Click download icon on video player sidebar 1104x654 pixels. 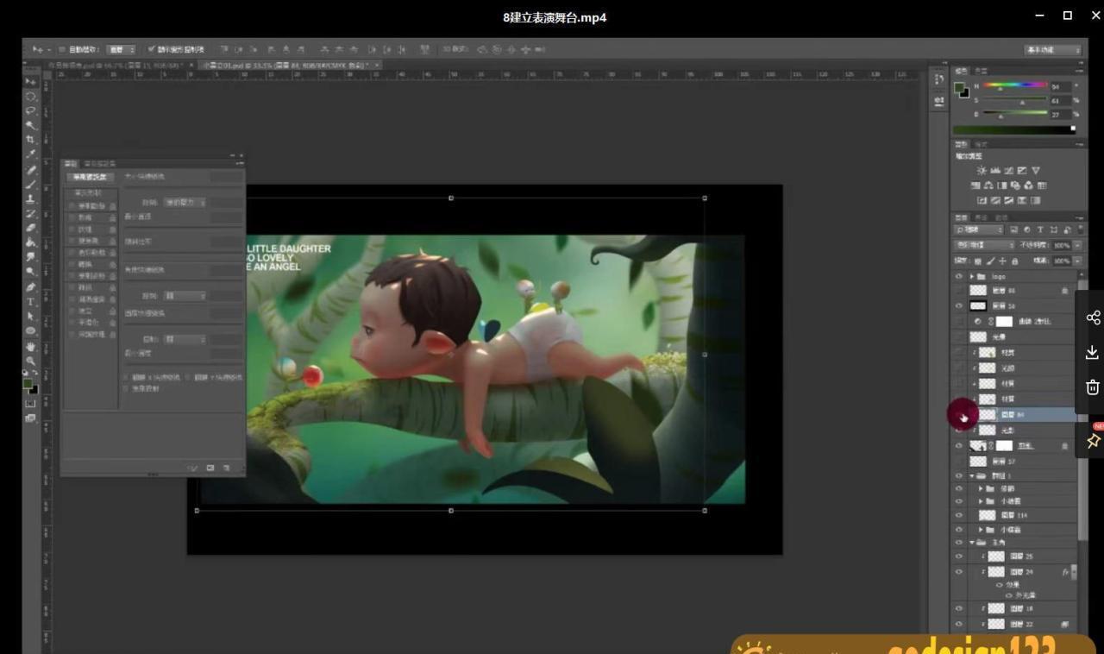[x=1093, y=352]
